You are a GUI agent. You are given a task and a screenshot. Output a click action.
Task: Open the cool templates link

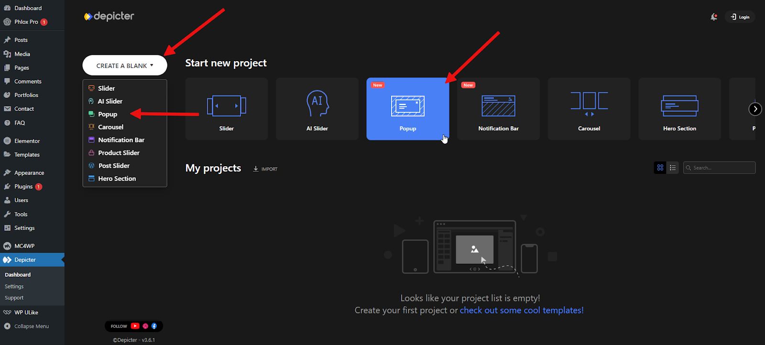click(x=522, y=310)
